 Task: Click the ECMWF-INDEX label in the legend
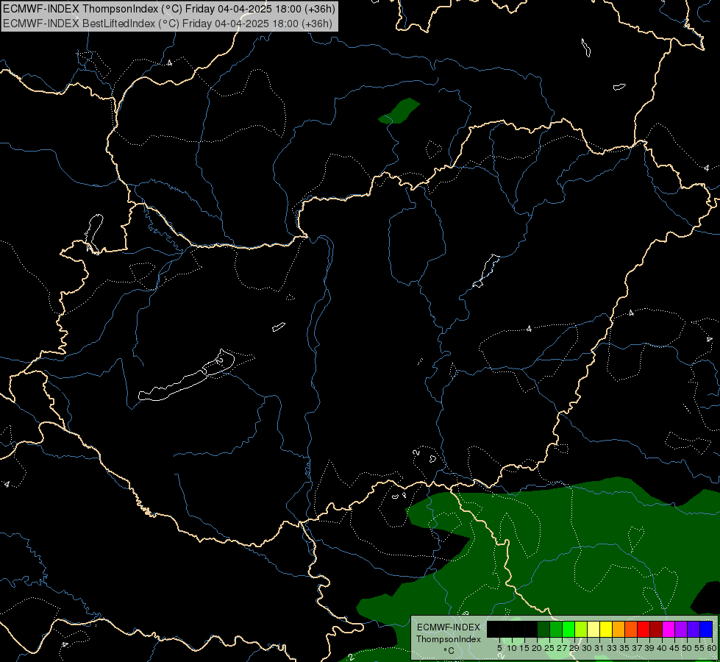click(449, 627)
